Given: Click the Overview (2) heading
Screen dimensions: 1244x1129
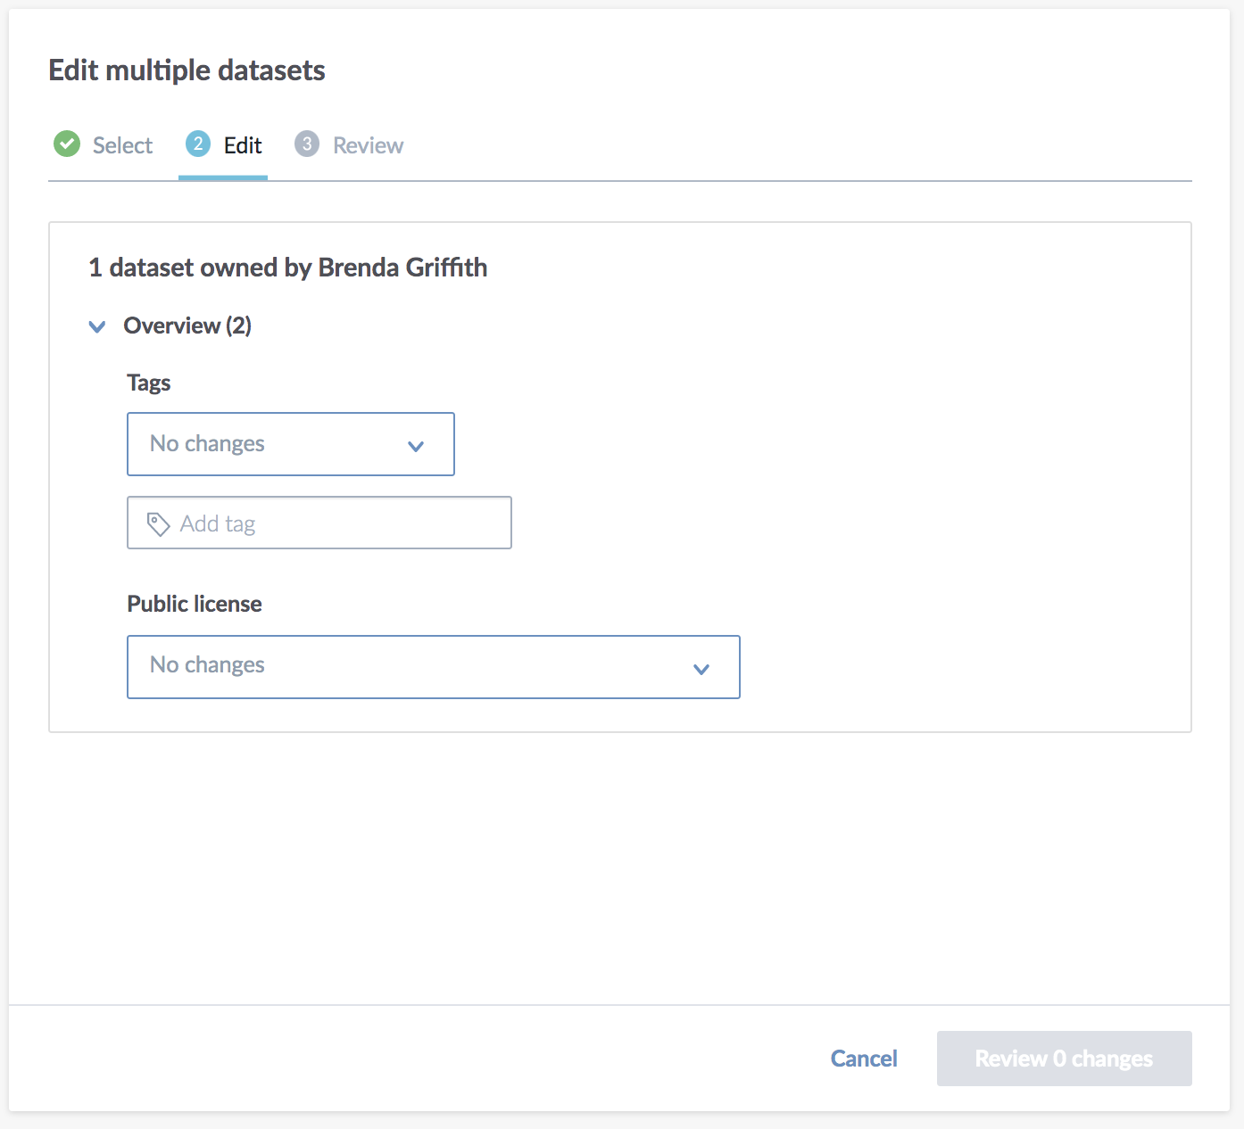Looking at the screenshot, I should click(x=187, y=326).
